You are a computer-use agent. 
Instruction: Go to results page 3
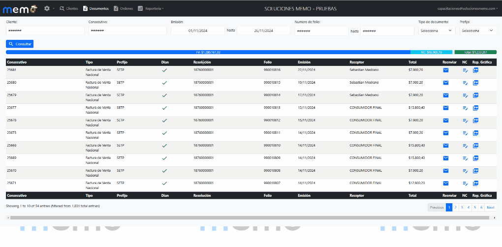[462, 207]
